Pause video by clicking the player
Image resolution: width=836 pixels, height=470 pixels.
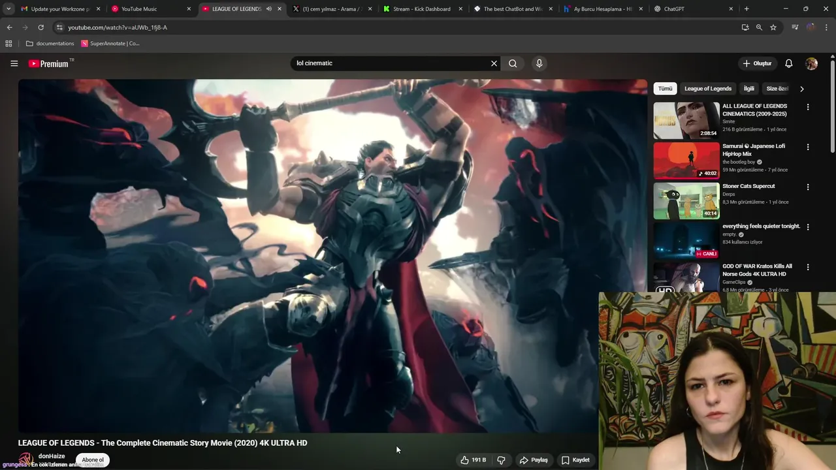(x=332, y=256)
